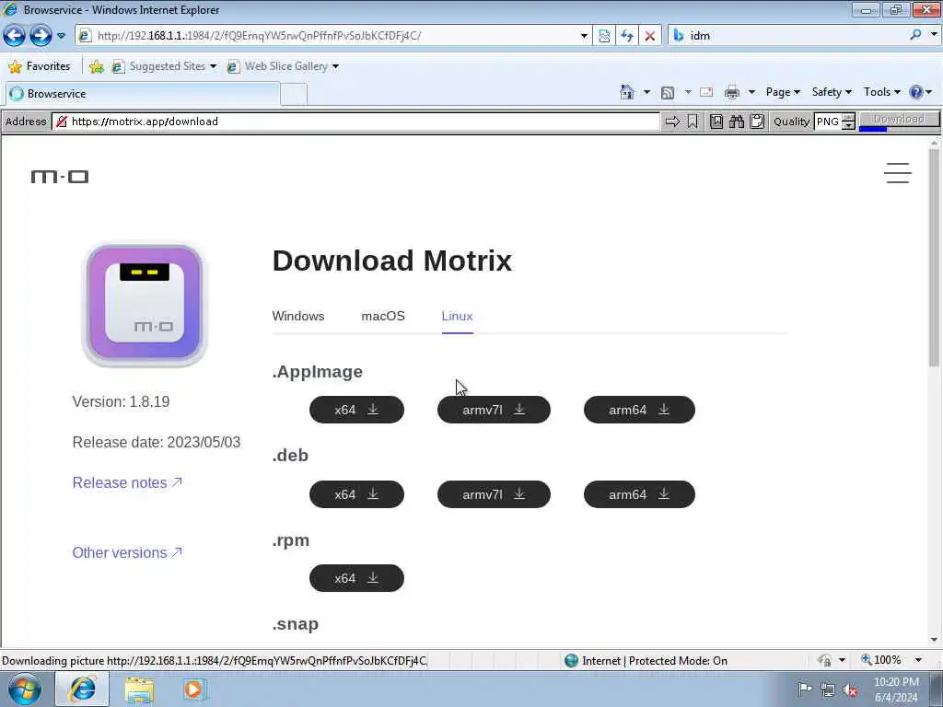Image resolution: width=943 pixels, height=707 pixels.
Task: Click the IE Back navigation button
Action: [15, 36]
